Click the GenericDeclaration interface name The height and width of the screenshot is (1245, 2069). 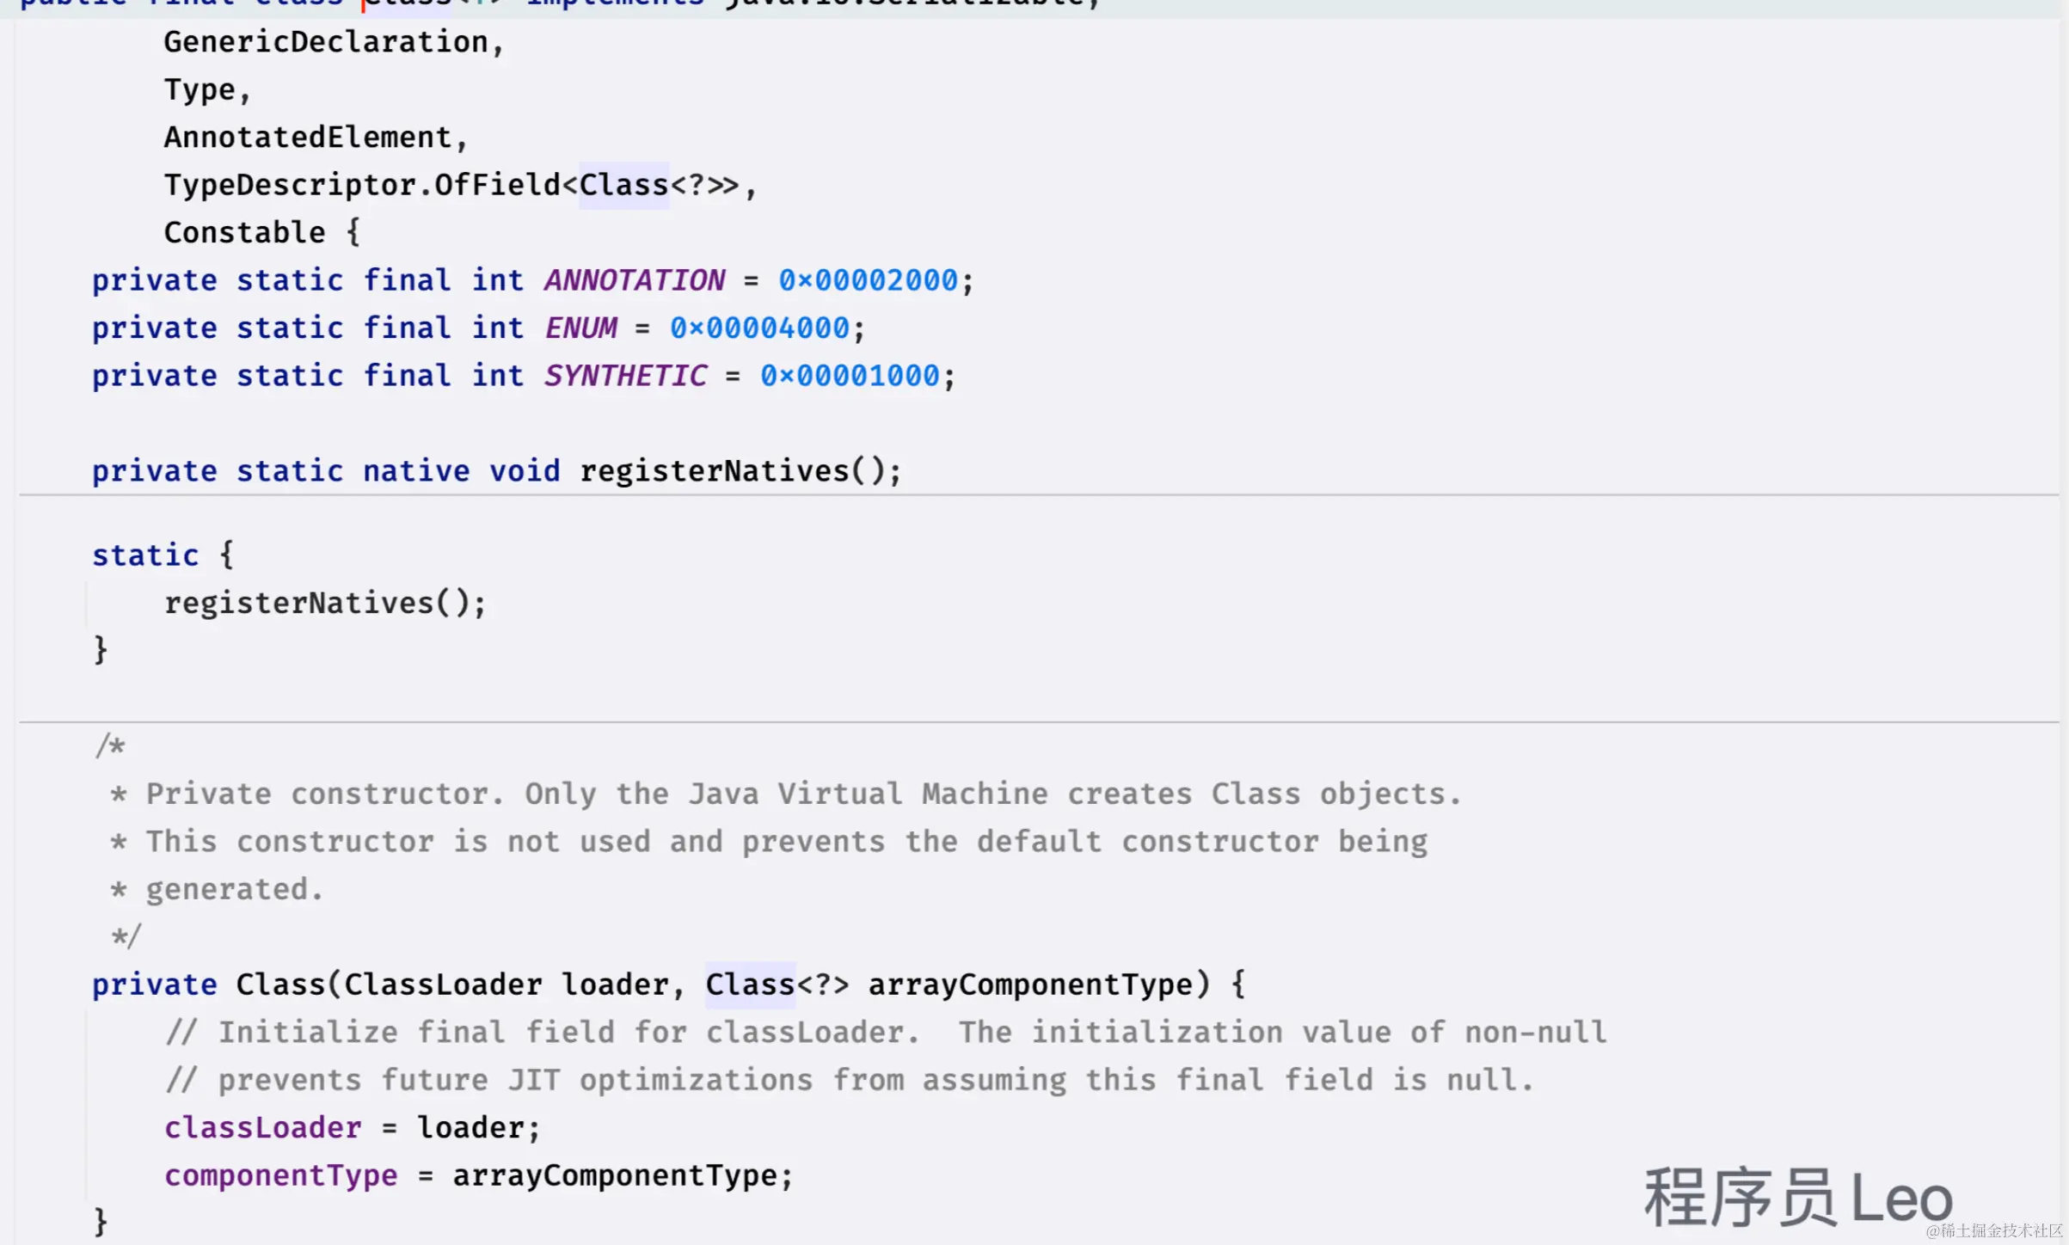pos(325,42)
